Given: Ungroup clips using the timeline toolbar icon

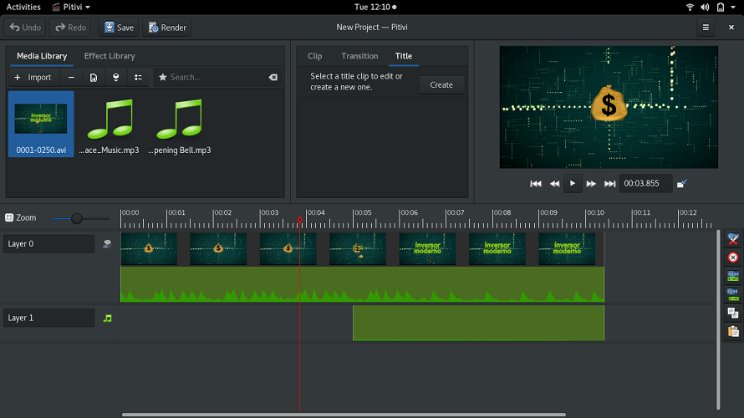Looking at the screenshot, I should [x=733, y=294].
